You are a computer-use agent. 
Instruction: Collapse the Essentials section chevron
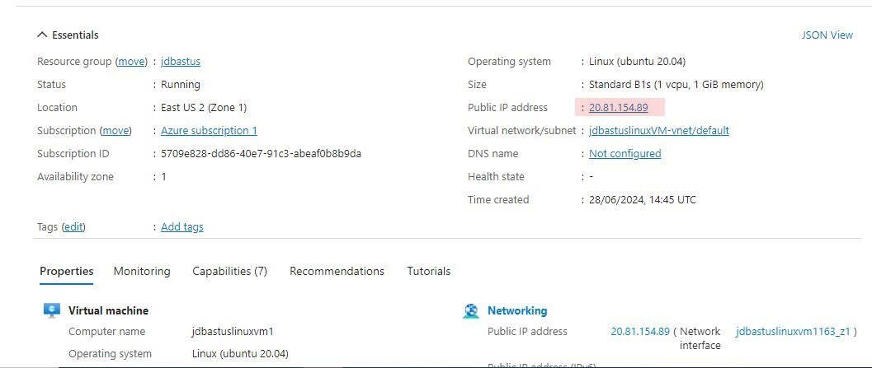(x=42, y=35)
